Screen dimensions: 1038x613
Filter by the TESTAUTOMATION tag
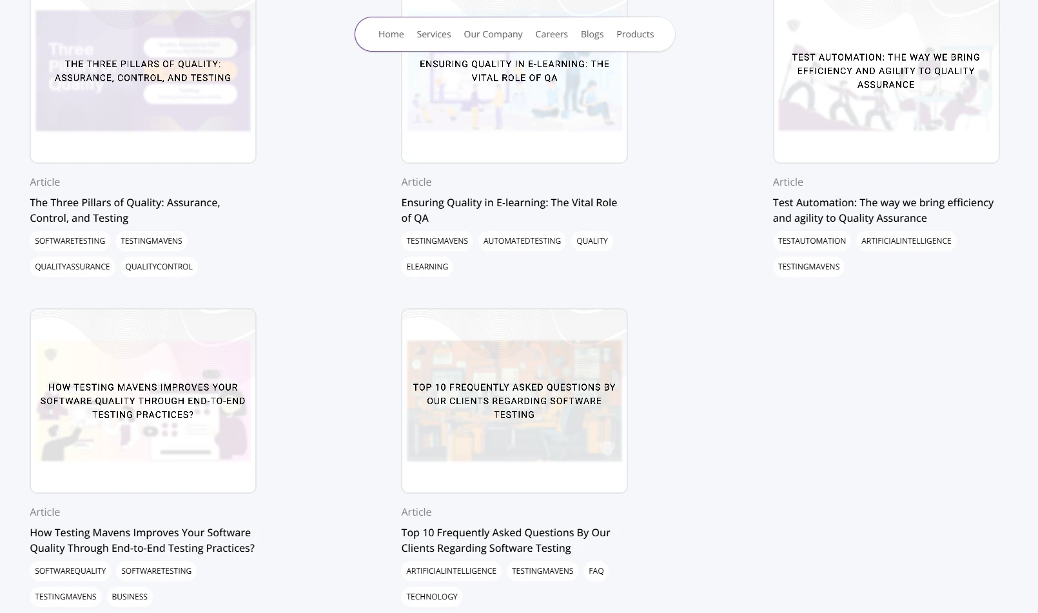click(x=812, y=241)
